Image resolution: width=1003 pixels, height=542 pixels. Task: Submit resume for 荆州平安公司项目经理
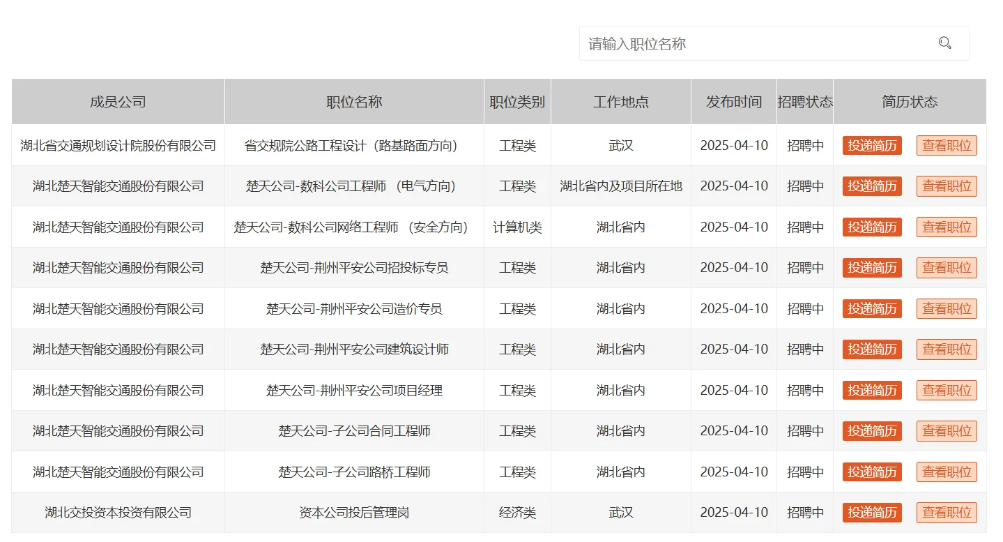tap(872, 390)
